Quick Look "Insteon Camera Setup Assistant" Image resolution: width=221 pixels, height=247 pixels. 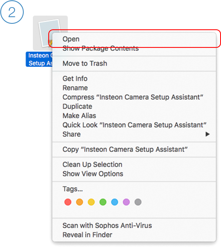coord(135,125)
